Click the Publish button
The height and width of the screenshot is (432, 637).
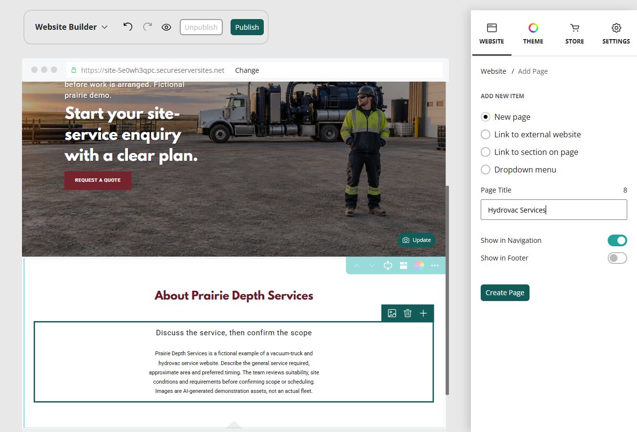point(247,27)
